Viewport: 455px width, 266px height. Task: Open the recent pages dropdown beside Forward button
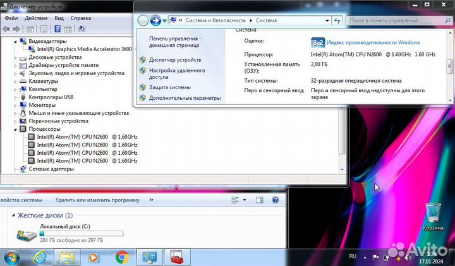point(164,21)
